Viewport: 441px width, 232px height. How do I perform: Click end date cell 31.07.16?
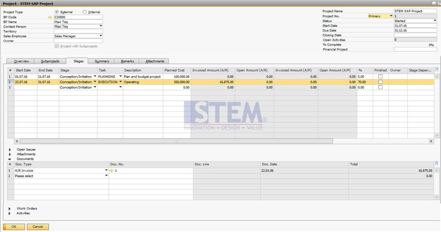(48, 82)
